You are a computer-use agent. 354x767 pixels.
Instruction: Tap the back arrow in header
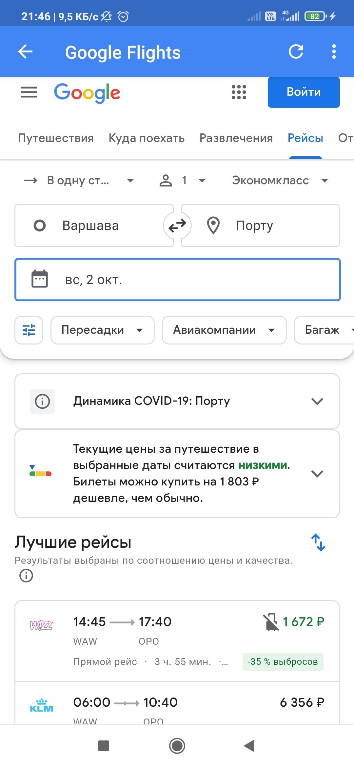point(25,52)
